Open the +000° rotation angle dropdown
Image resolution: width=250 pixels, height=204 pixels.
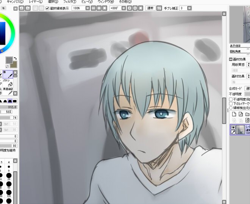pyautogui.click(x=123, y=8)
